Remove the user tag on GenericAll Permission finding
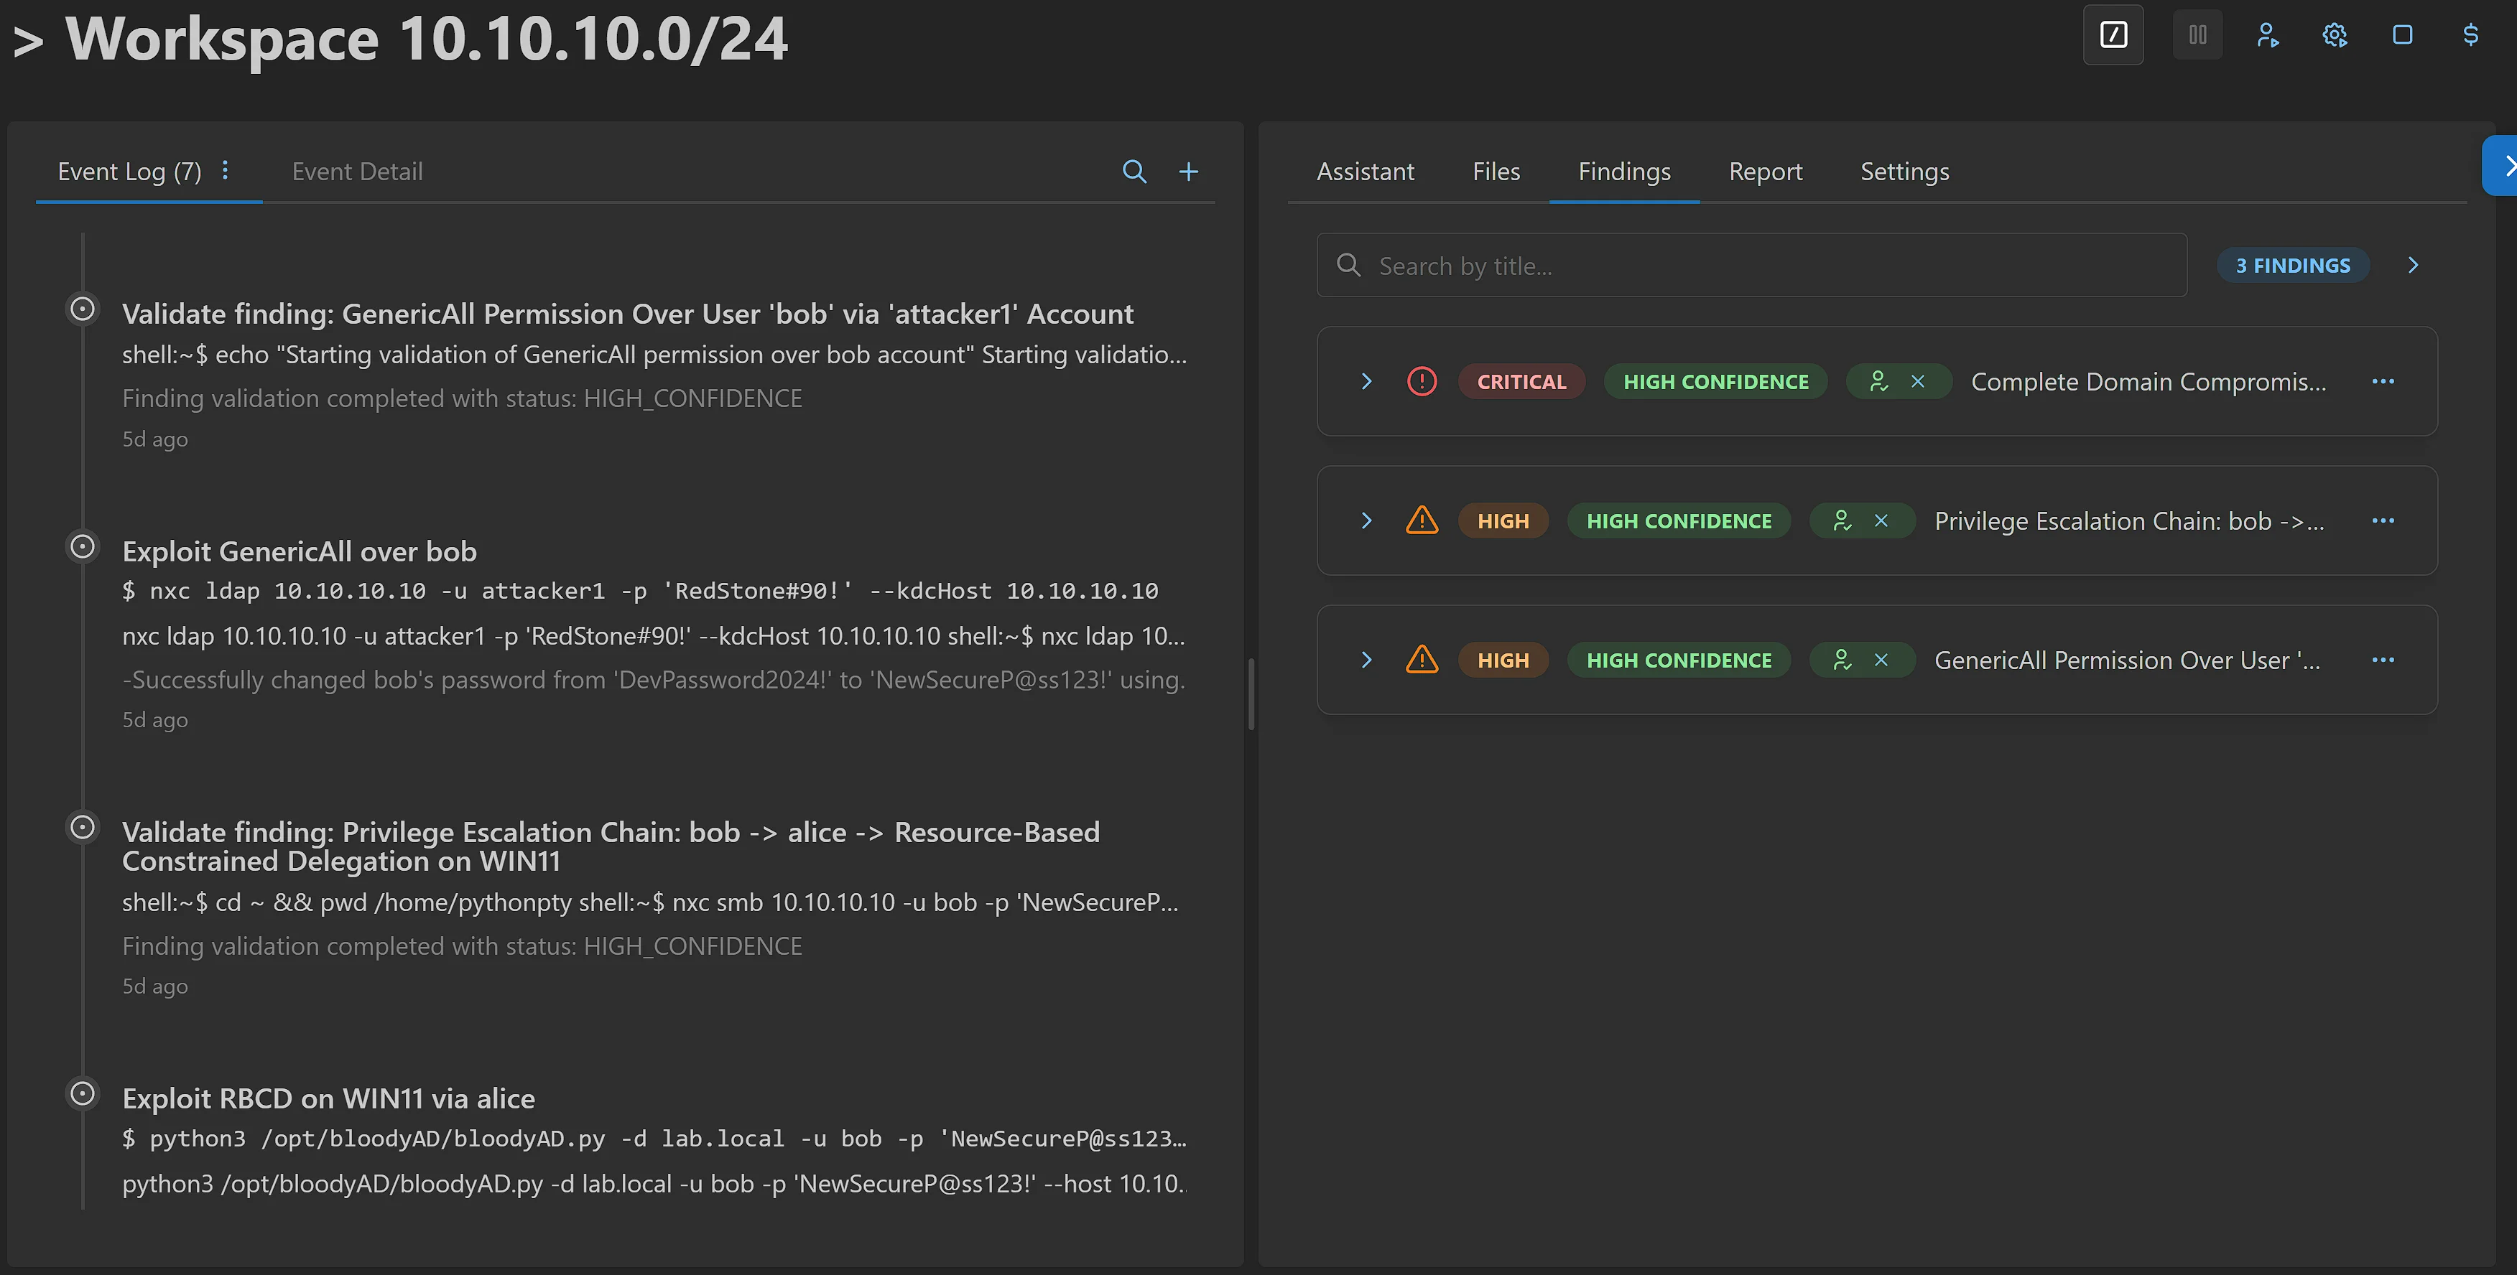The image size is (2517, 1275). pyautogui.click(x=1881, y=661)
